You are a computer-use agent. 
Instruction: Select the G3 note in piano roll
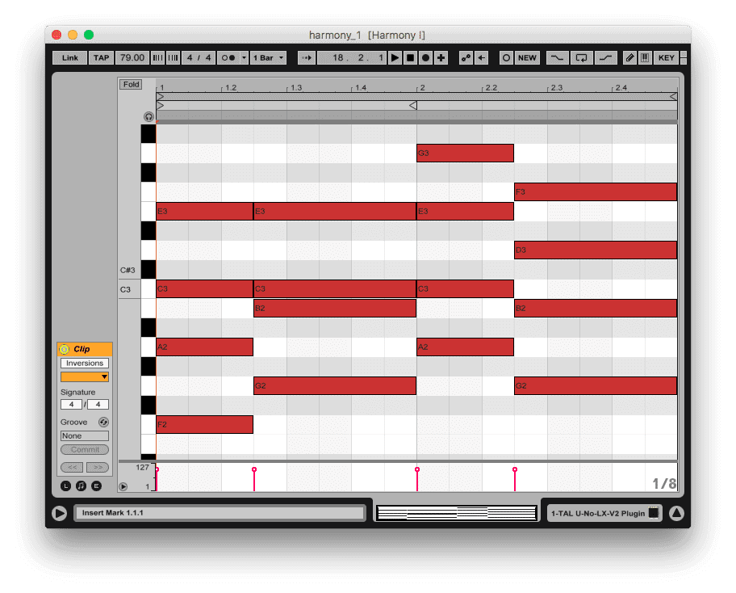(x=465, y=154)
